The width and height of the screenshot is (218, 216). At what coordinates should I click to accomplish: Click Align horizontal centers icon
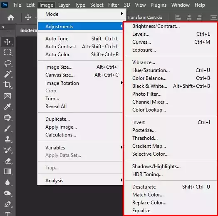[x=189, y=17]
